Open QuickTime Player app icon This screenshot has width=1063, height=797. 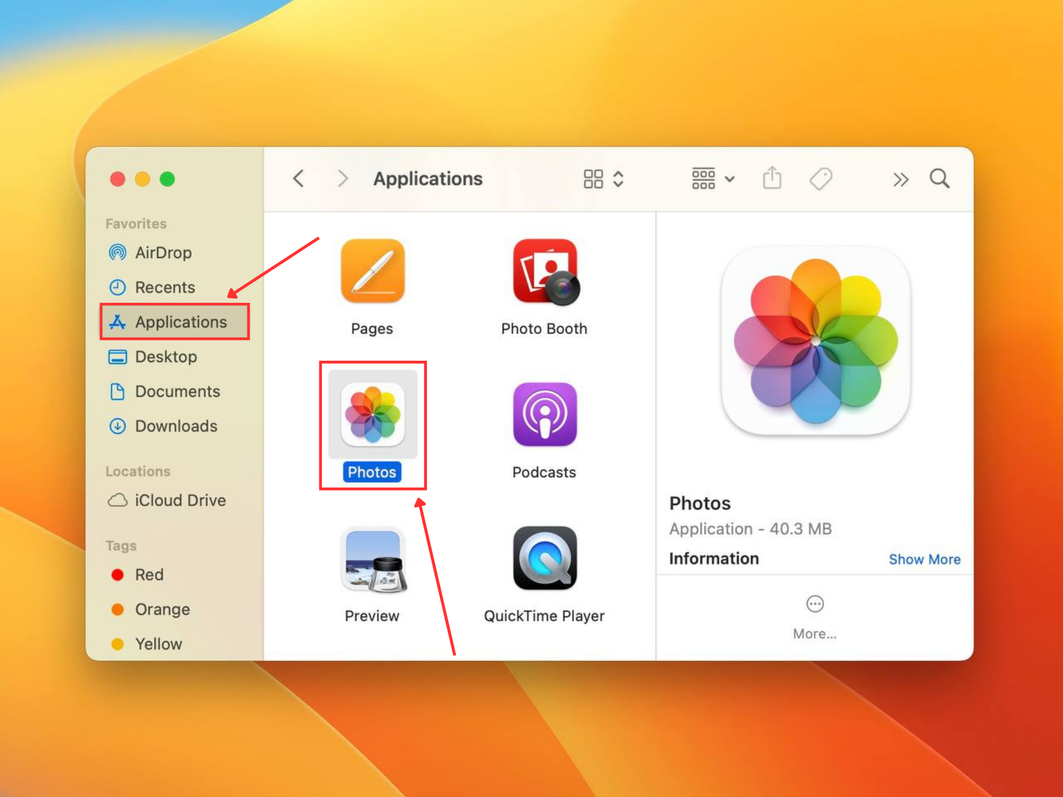(544, 558)
